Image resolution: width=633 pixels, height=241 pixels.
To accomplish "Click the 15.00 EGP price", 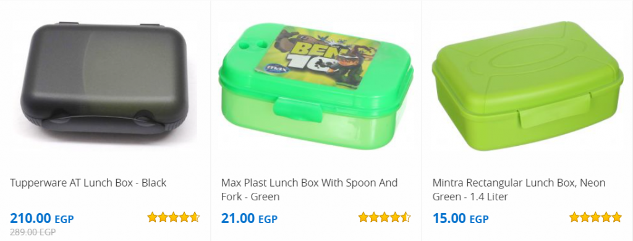I will pyautogui.click(x=461, y=219).
